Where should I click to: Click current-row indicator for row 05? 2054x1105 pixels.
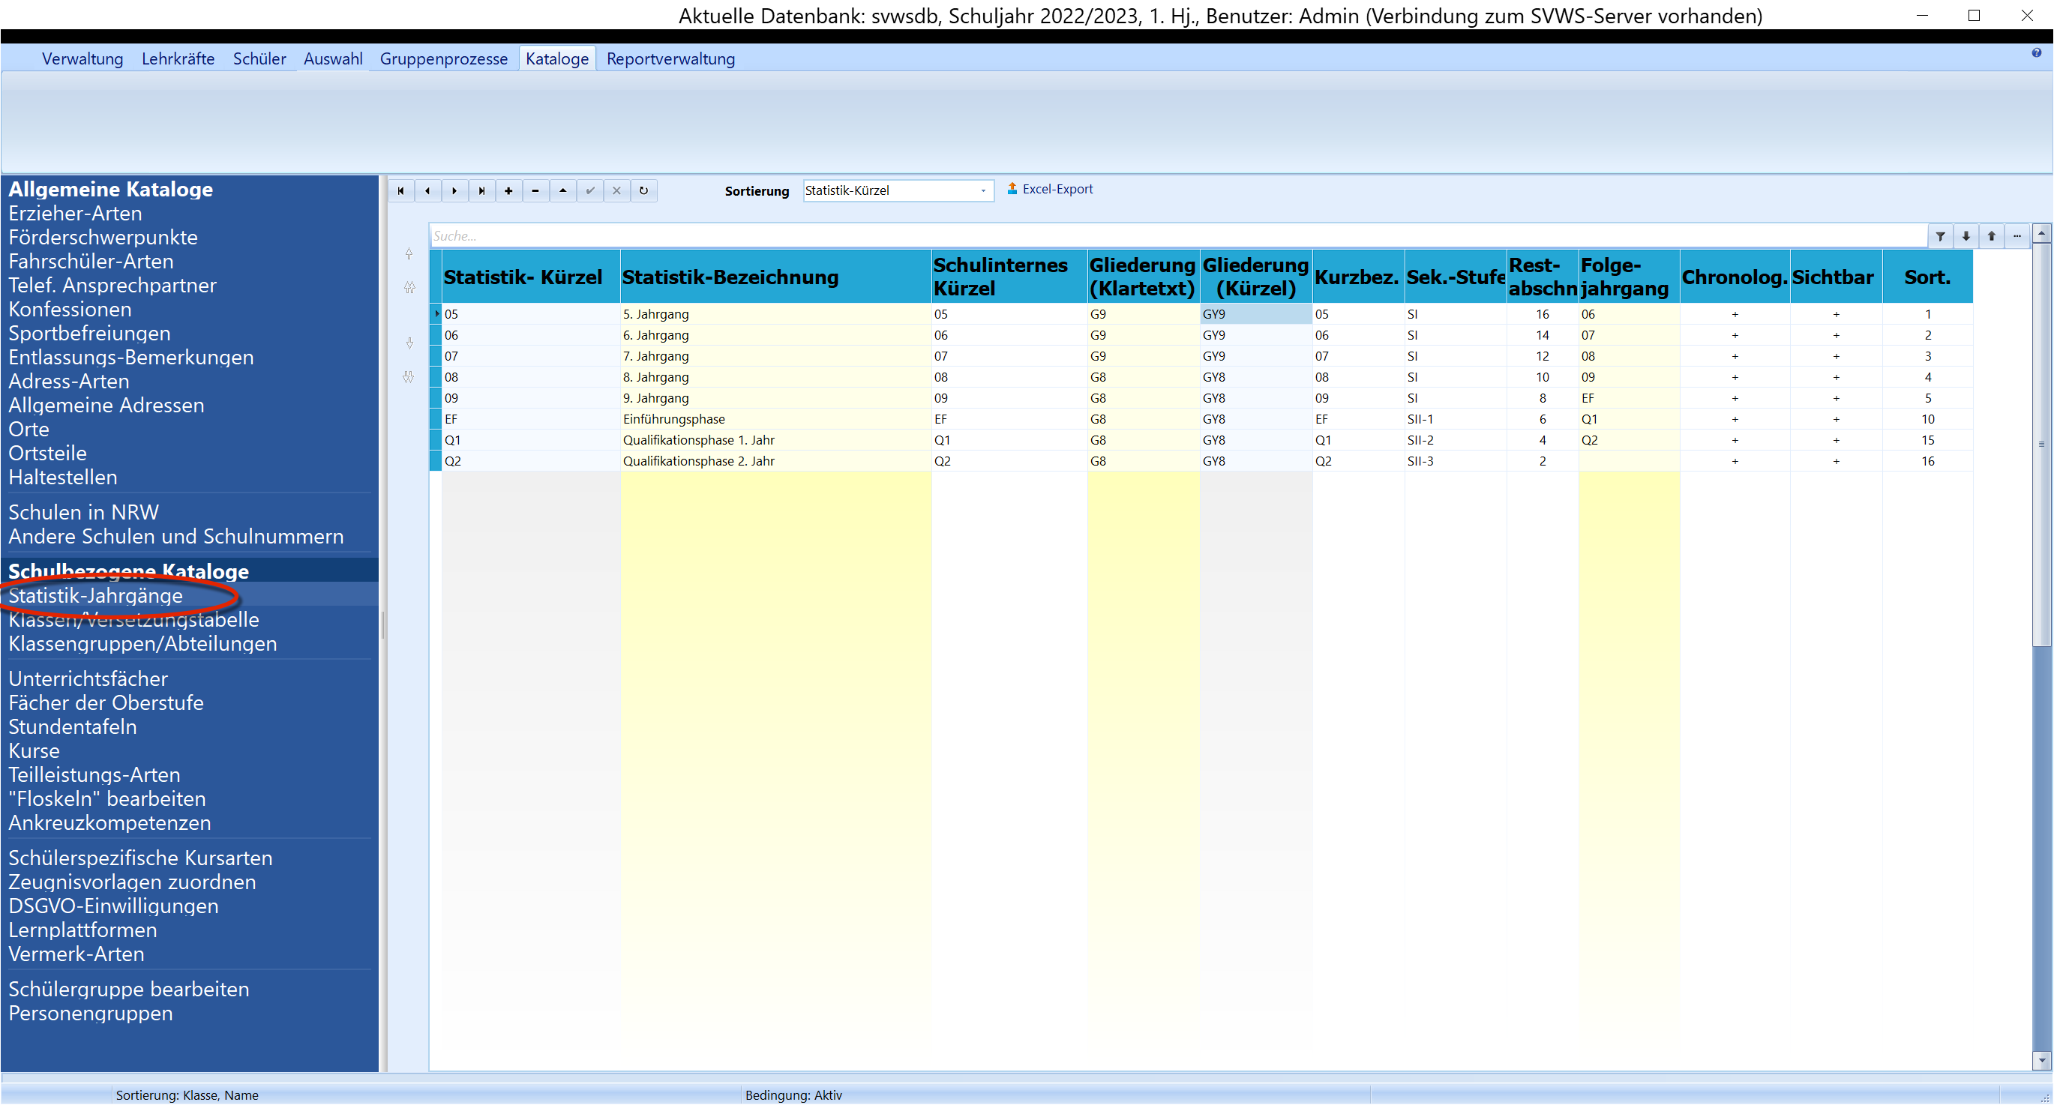436,314
